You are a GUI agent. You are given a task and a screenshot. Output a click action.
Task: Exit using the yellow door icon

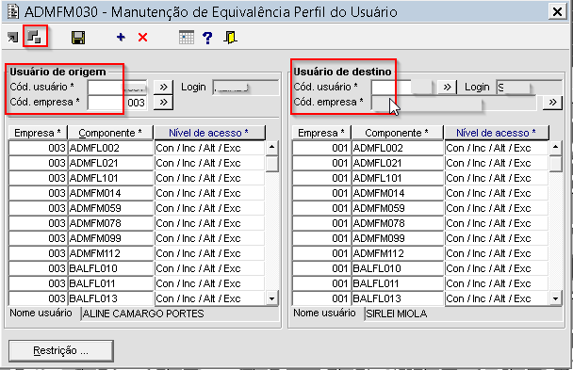[230, 38]
